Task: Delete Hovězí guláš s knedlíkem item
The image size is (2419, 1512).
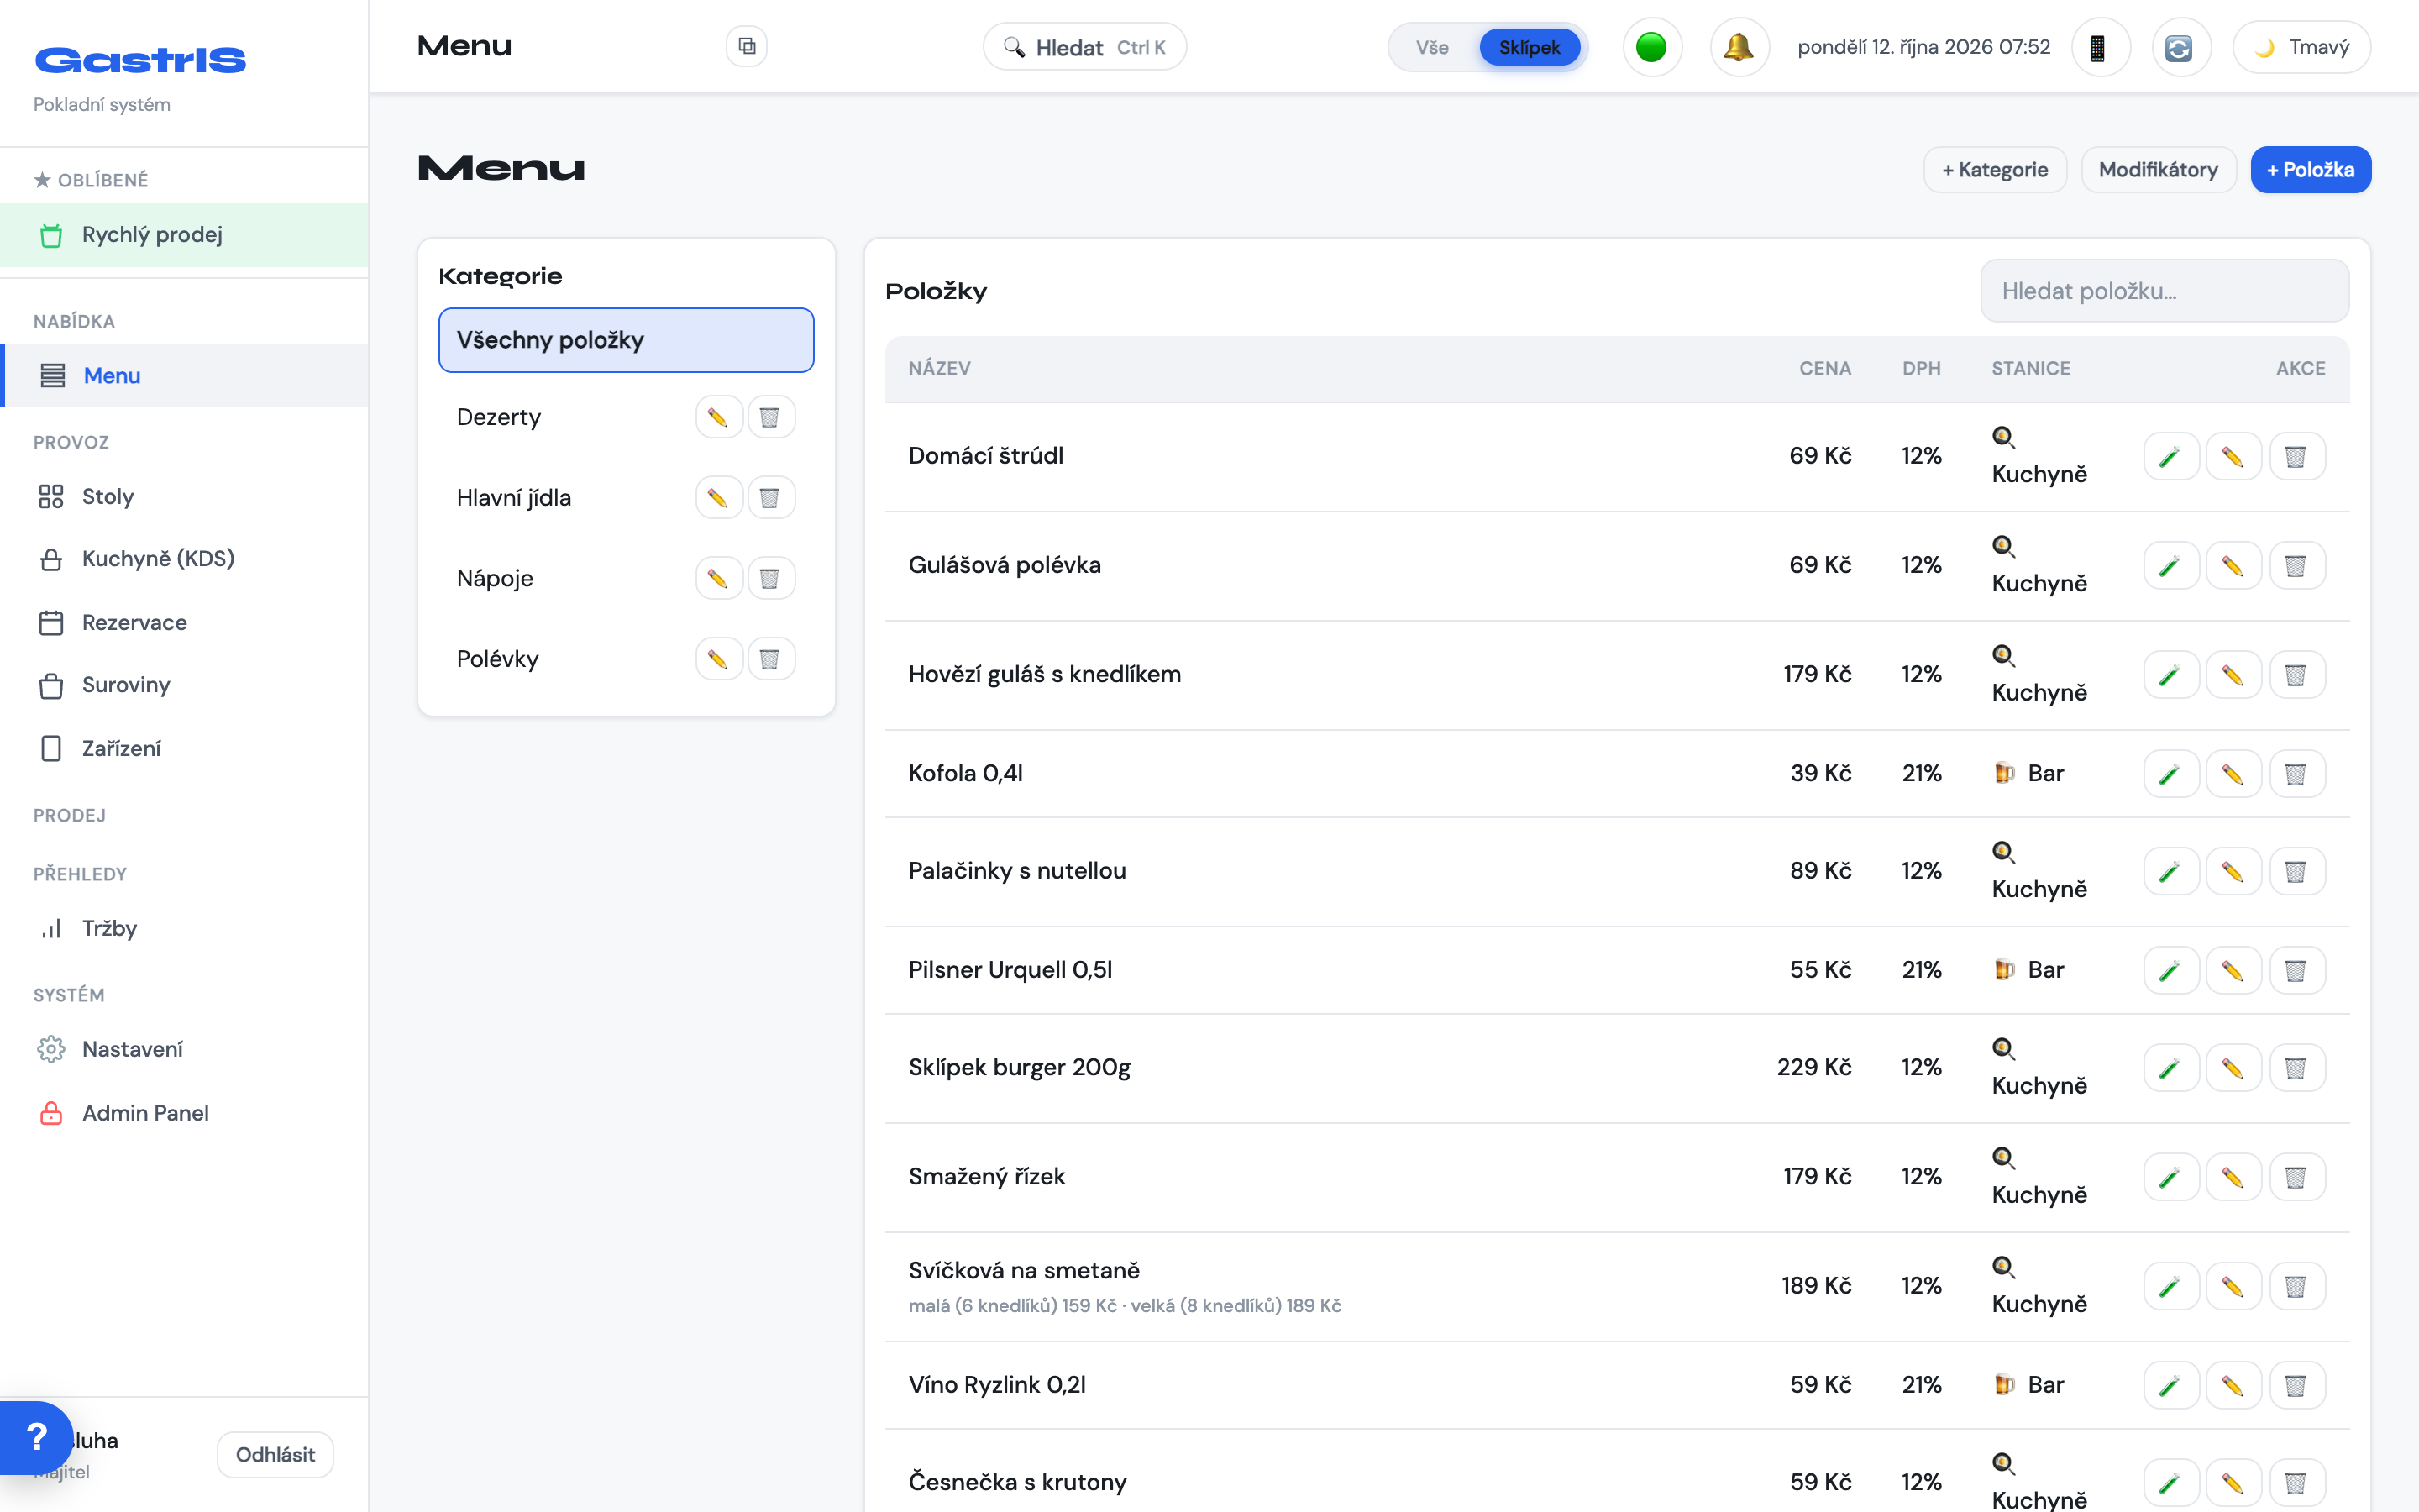Action: click(2297, 675)
